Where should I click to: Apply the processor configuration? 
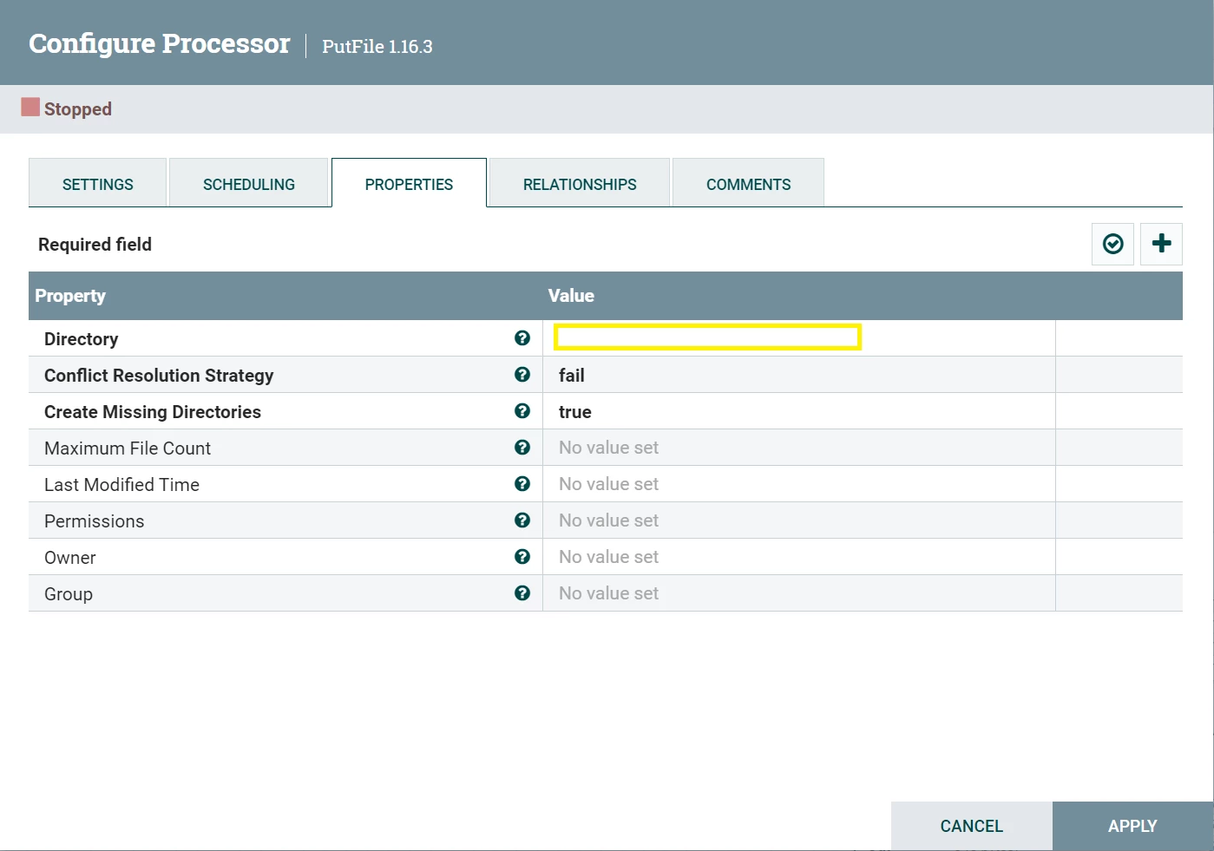pos(1132,826)
